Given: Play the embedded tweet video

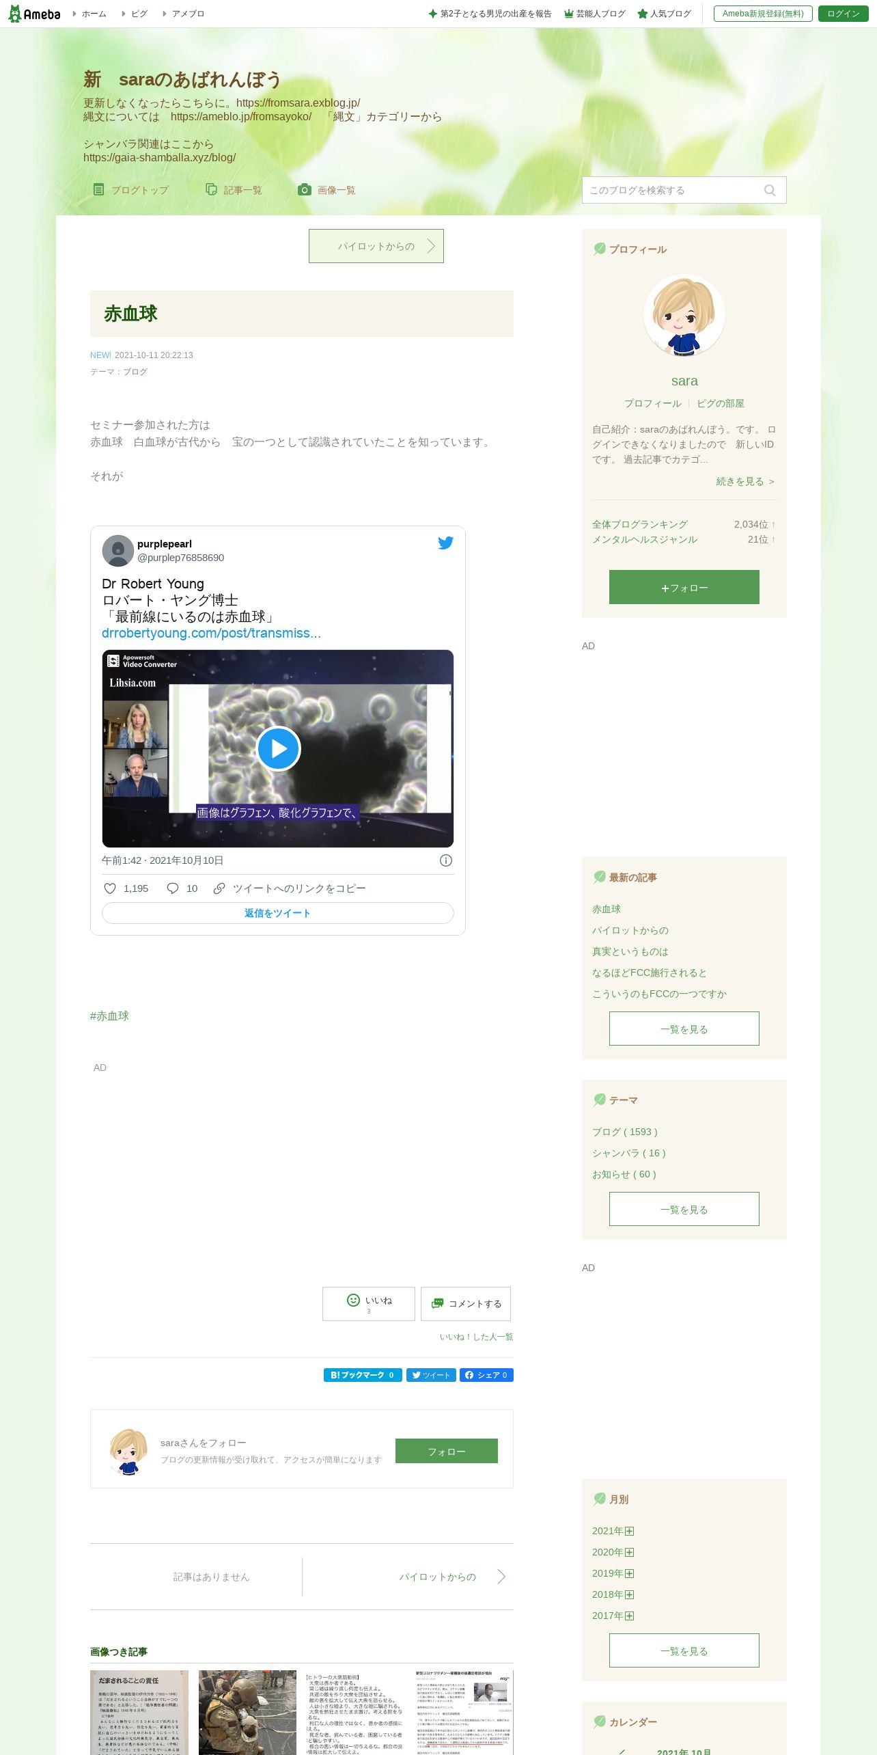Looking at the screenshot, I should tap(278, 749).
